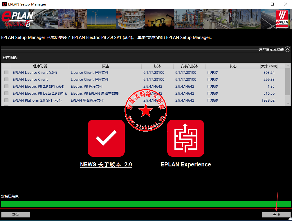Click the 安装已结束 status text
The image size is (292, 221).
pos(10,196)
